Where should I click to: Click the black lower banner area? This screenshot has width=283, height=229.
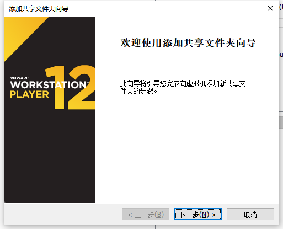(x=50, y=156)
